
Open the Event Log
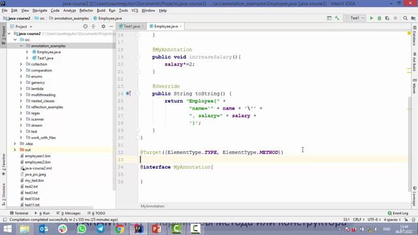click(x=398, y=213)
